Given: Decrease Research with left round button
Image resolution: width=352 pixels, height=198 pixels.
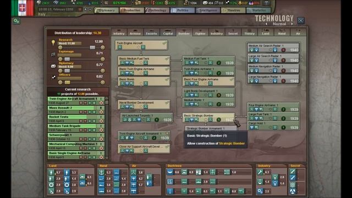Looking at the screenshot, I should tap(60, 47).
